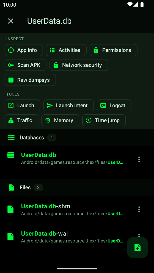Click the path text under UserData.db database

click(72, 163)
